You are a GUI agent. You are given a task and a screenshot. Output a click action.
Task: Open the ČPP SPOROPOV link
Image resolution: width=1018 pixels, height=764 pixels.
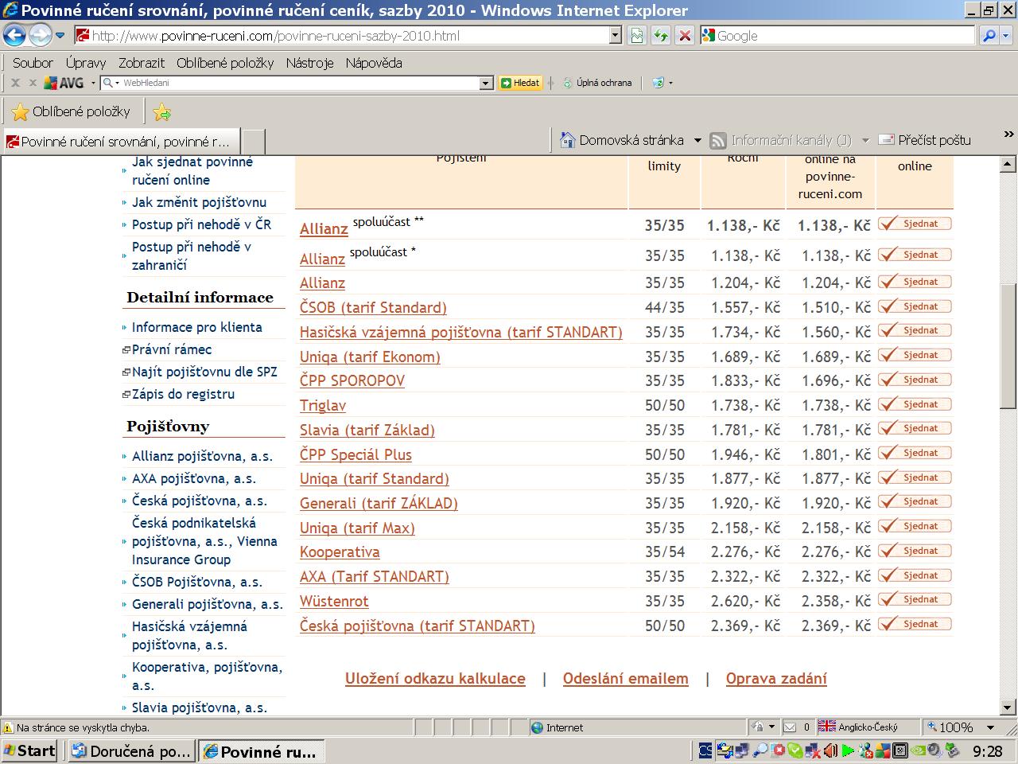pos(352,380)
